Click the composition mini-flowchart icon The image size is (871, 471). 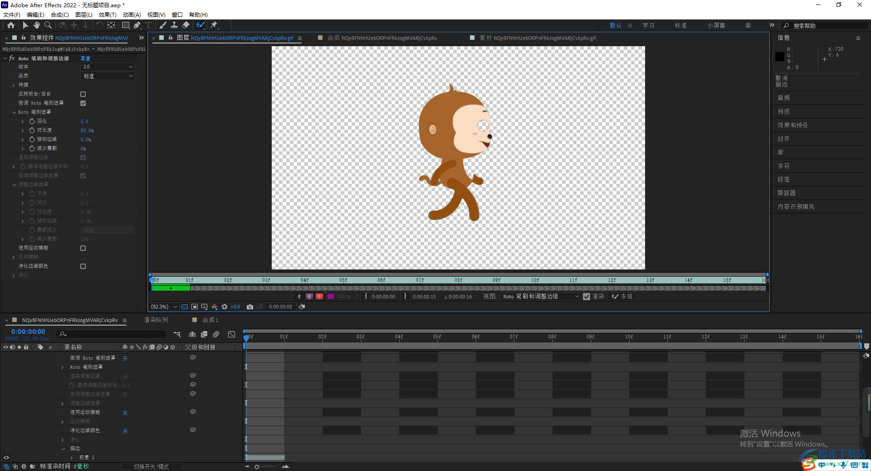pos(177,334)
